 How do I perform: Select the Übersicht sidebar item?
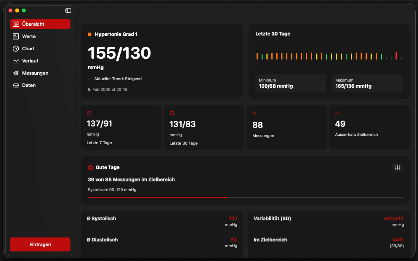point(40,24)
